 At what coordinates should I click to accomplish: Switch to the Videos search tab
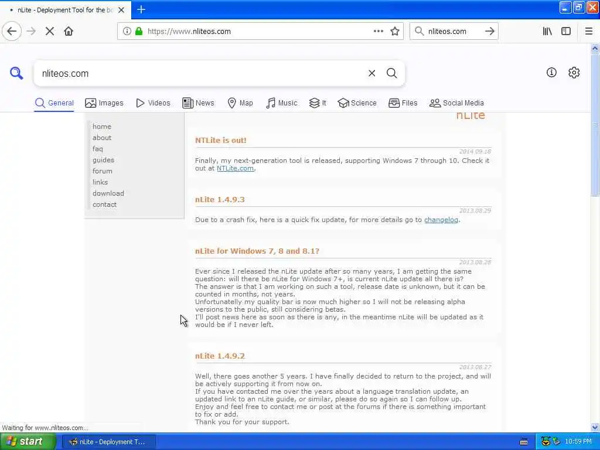pyautogui.click(x=153, y=103)
